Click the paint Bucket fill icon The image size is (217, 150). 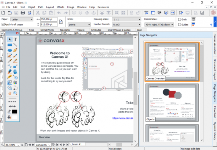9,117
